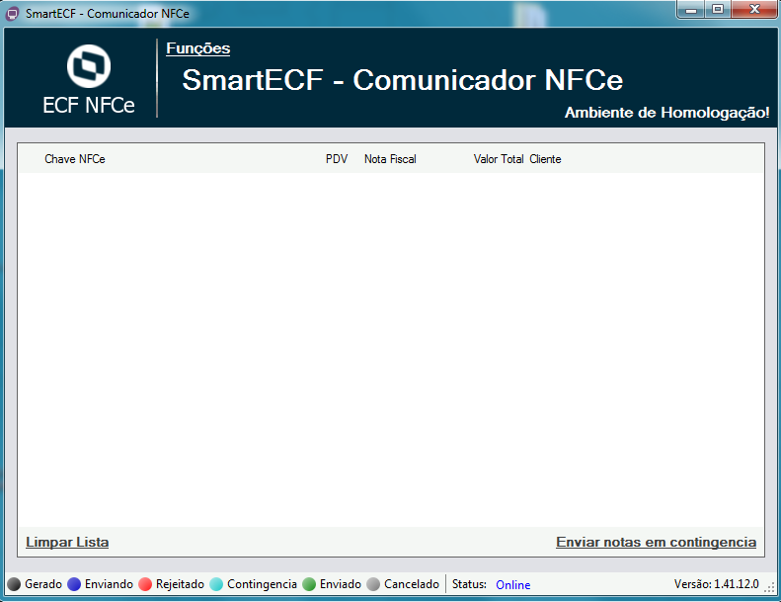Image resolution: width=781 pixels, height=602 pixels.
Task: Click Enviar notas em contingencia link
Action: coord(656,542)
